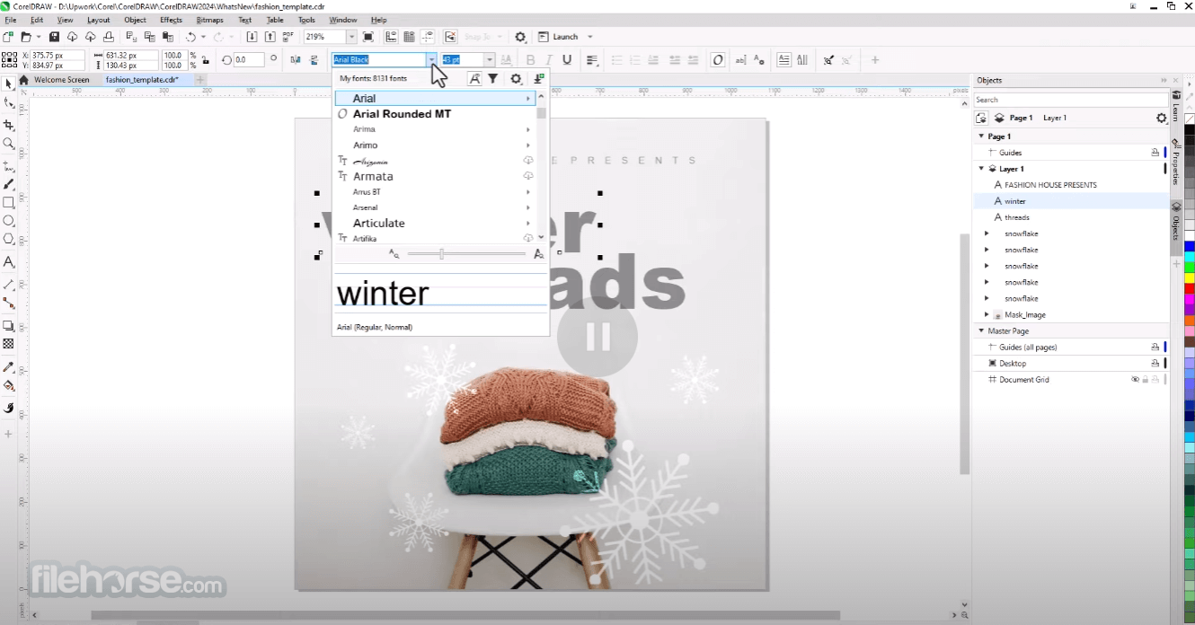
Task: Click the Welcome Screen home icon
Action: [24, 80]
